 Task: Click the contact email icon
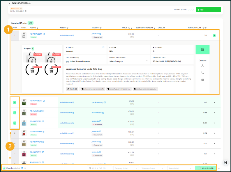tap(202, 80)
